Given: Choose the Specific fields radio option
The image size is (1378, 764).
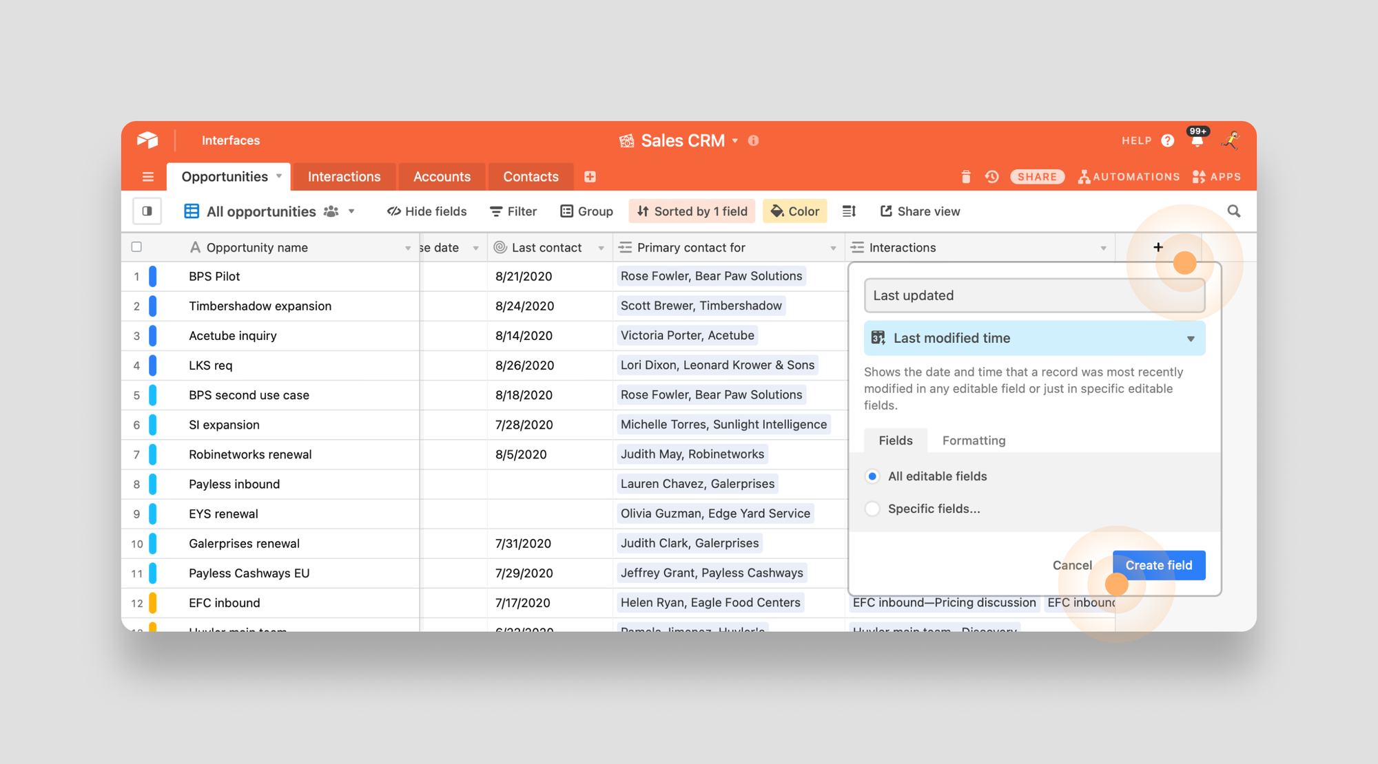Looking at the screenshot, I should pyautogui.click(x=872, y=509).
